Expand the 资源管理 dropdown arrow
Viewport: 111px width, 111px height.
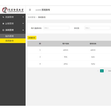tap(23, 17)
